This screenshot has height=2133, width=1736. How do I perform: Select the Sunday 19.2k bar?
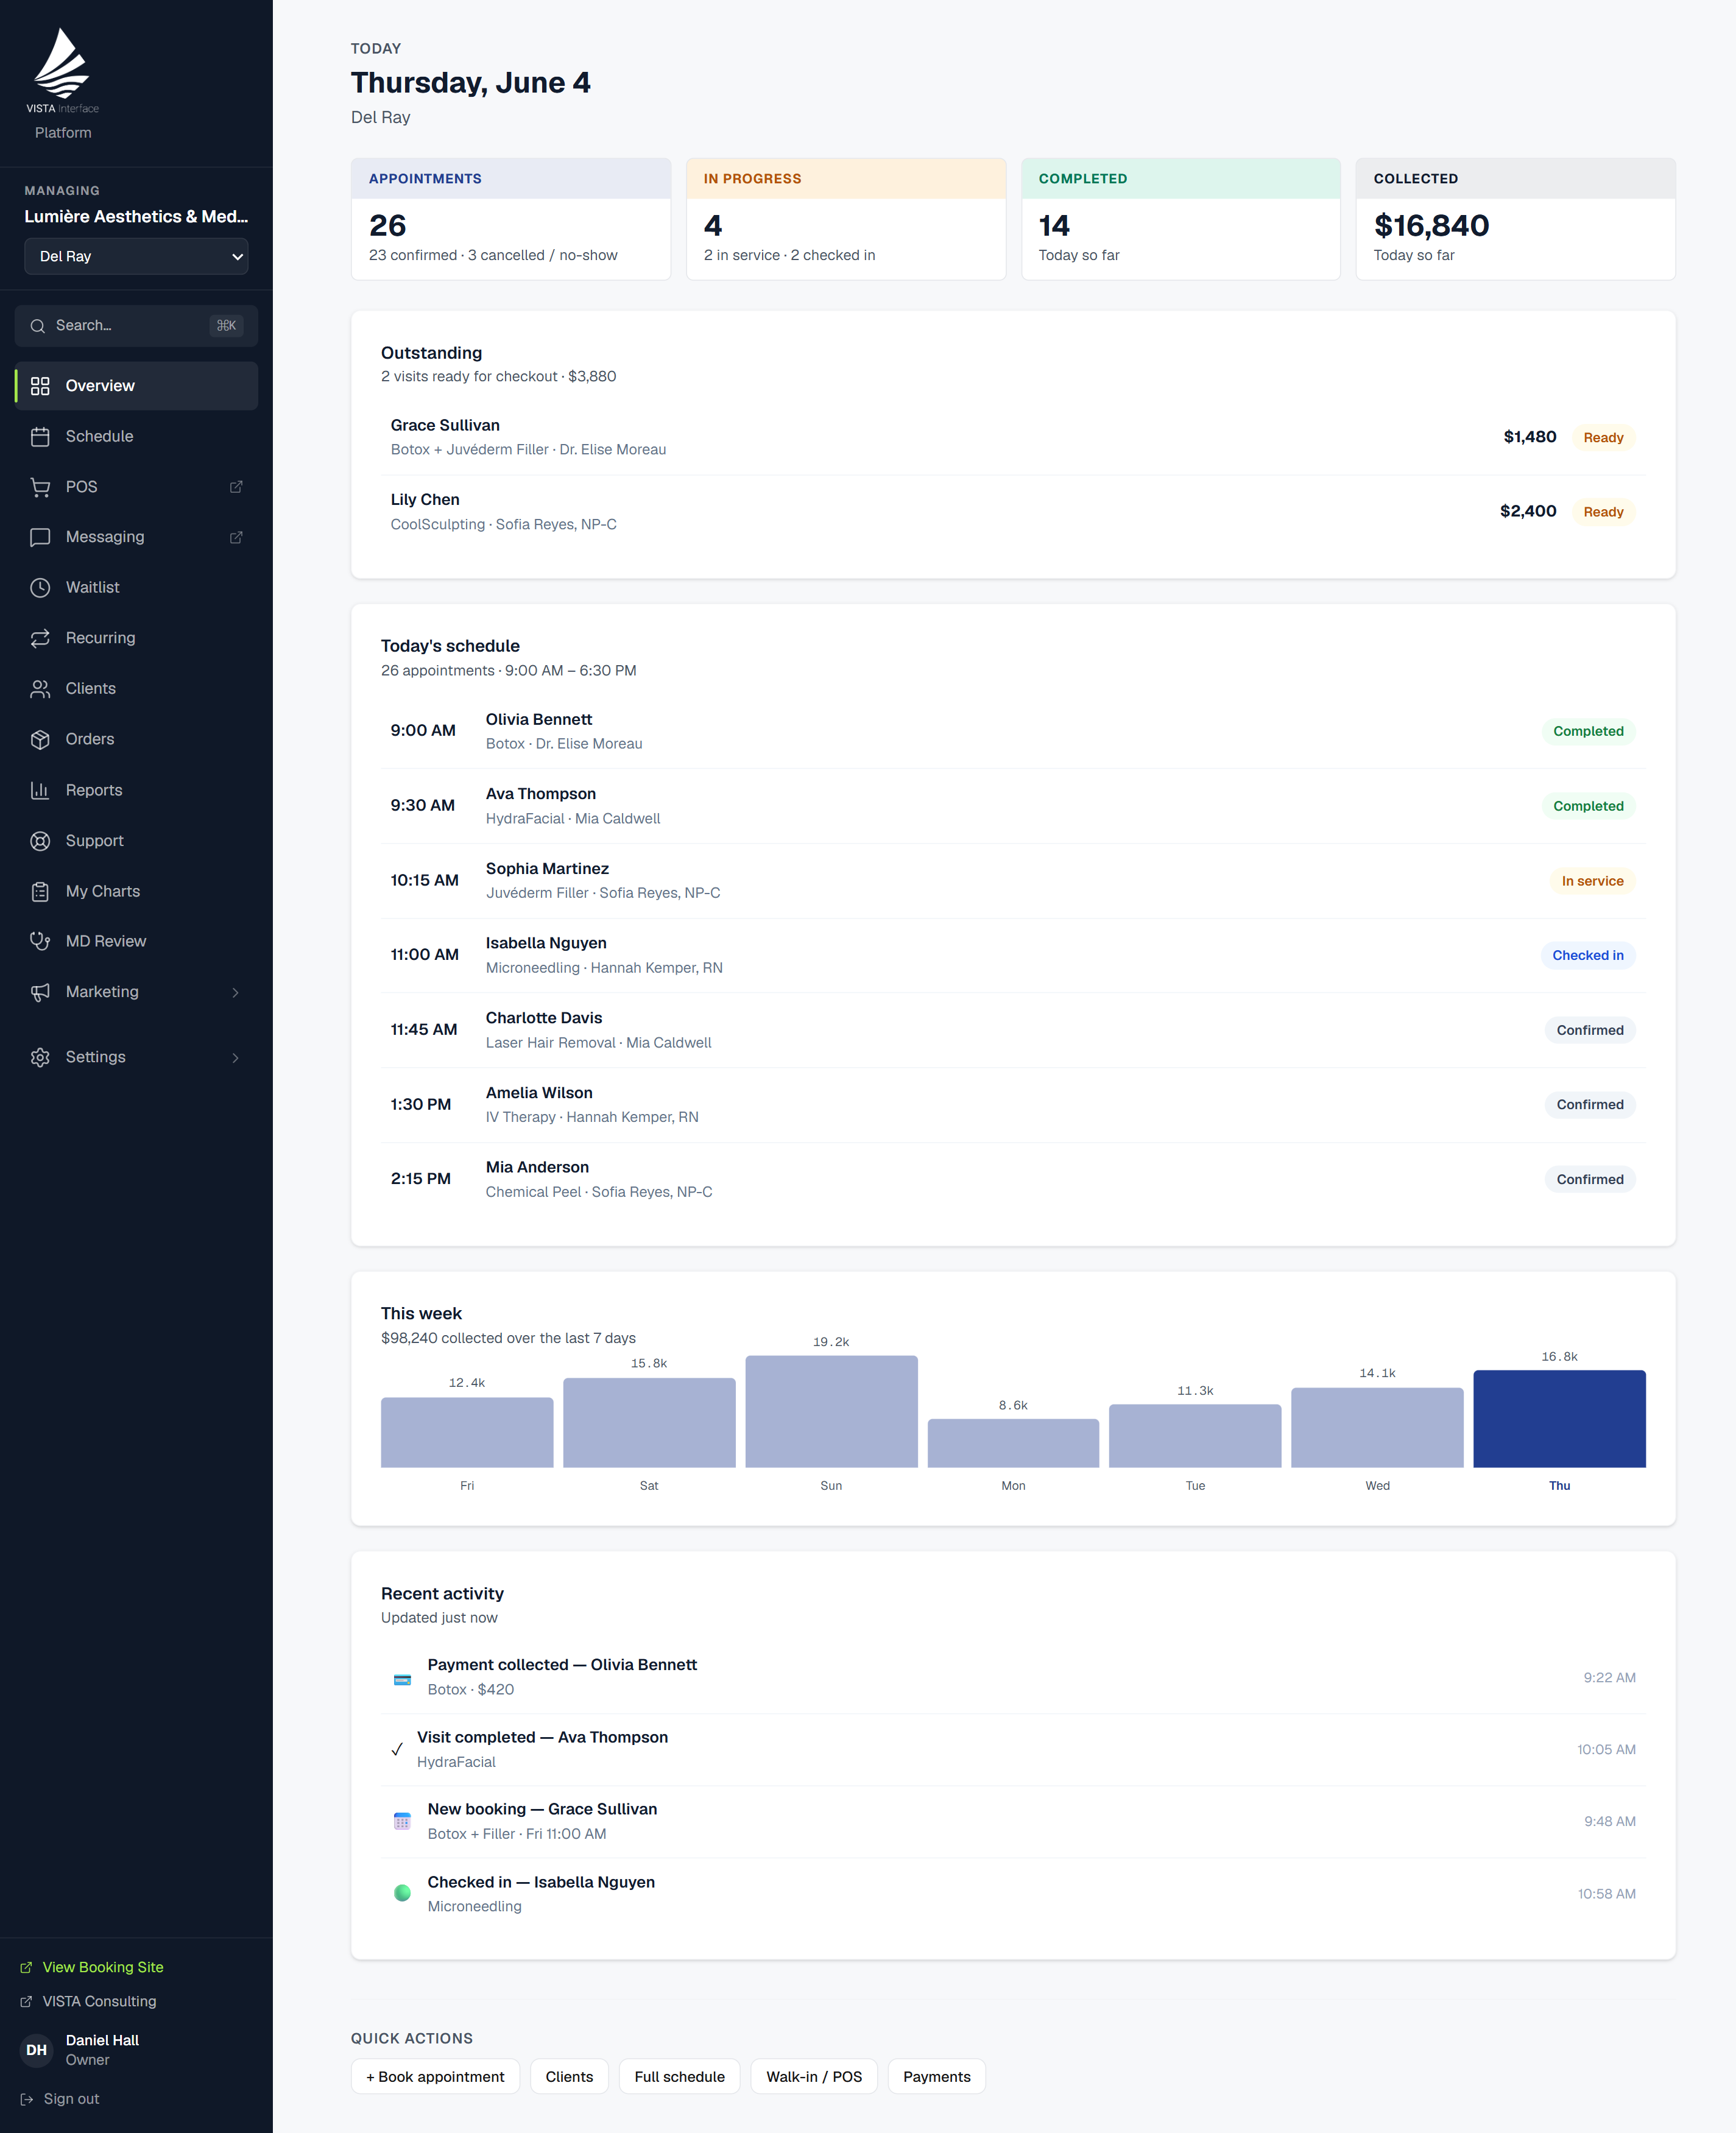(831, 1412)
